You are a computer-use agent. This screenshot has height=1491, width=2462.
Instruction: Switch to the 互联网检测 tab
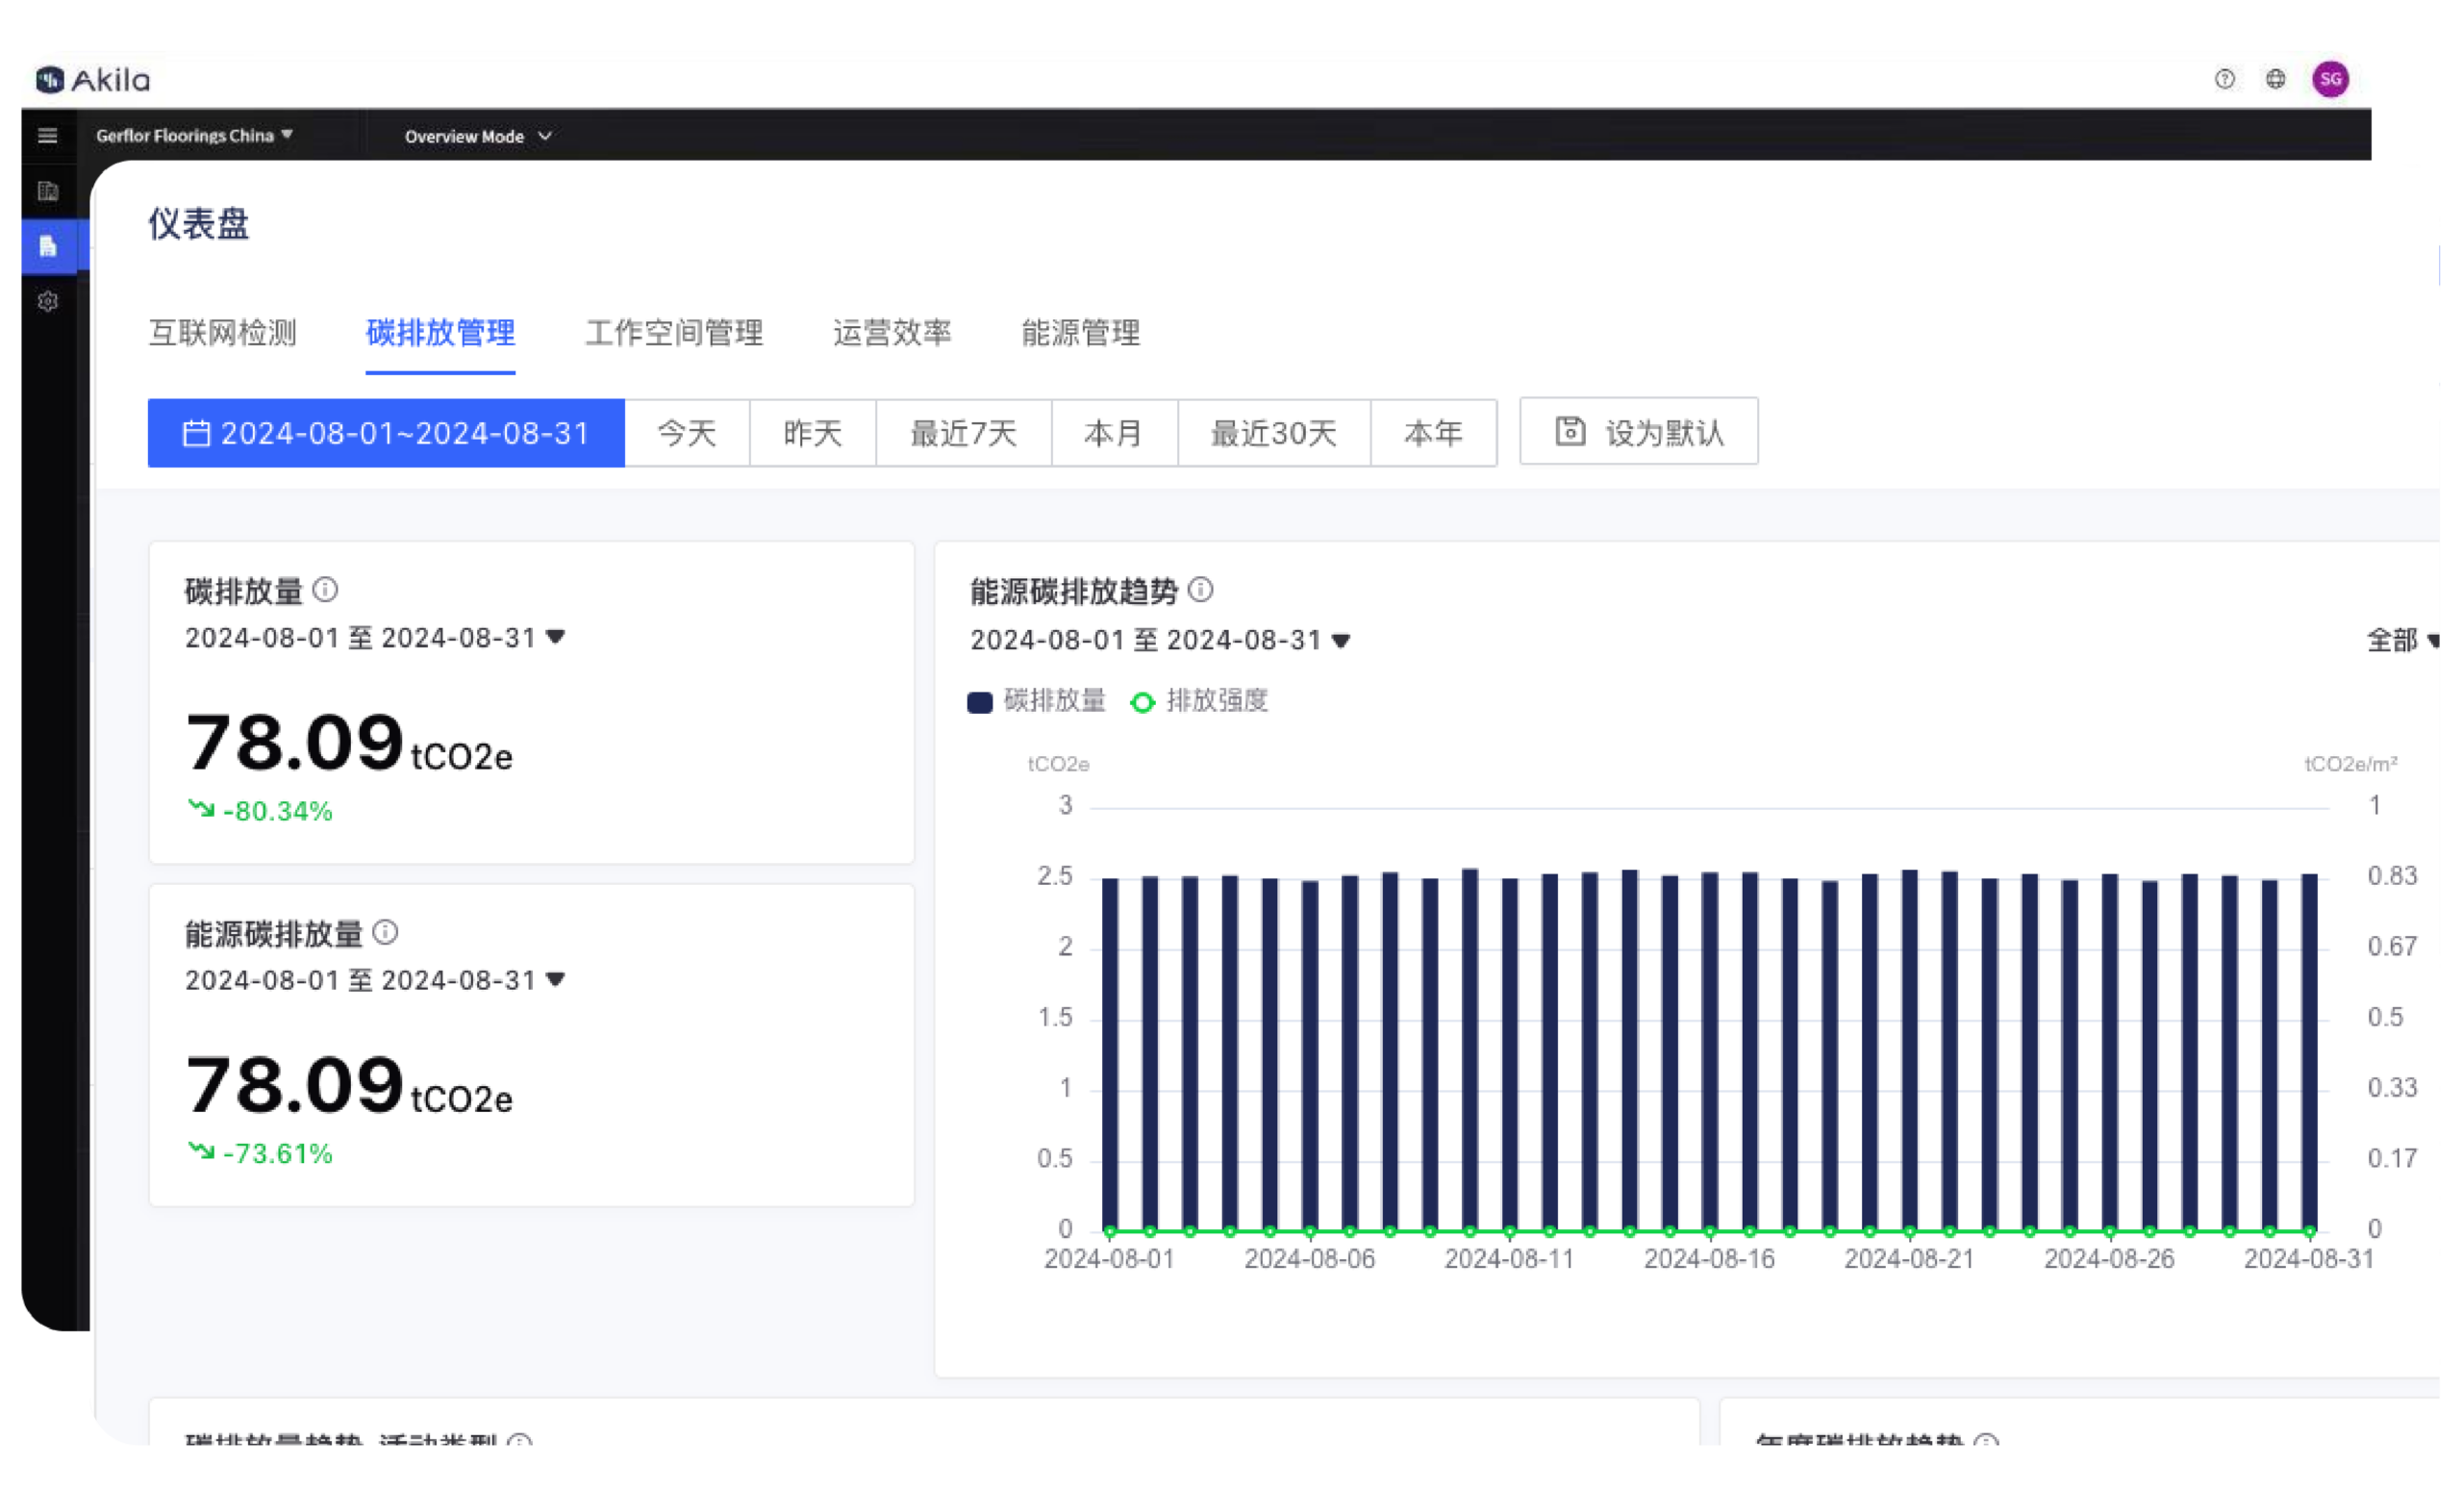click(x=222, y=333)
